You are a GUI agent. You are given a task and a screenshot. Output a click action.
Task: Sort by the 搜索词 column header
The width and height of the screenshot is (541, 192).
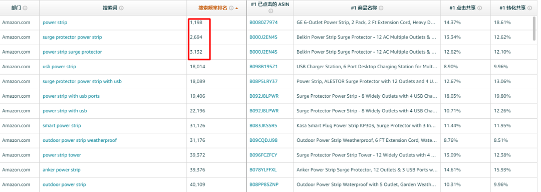(110, 8)
